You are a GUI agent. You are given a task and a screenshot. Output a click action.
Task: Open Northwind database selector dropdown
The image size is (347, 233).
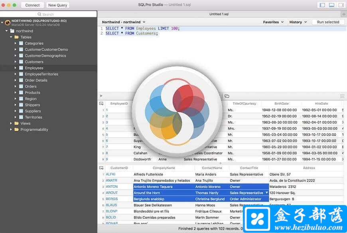124,22
